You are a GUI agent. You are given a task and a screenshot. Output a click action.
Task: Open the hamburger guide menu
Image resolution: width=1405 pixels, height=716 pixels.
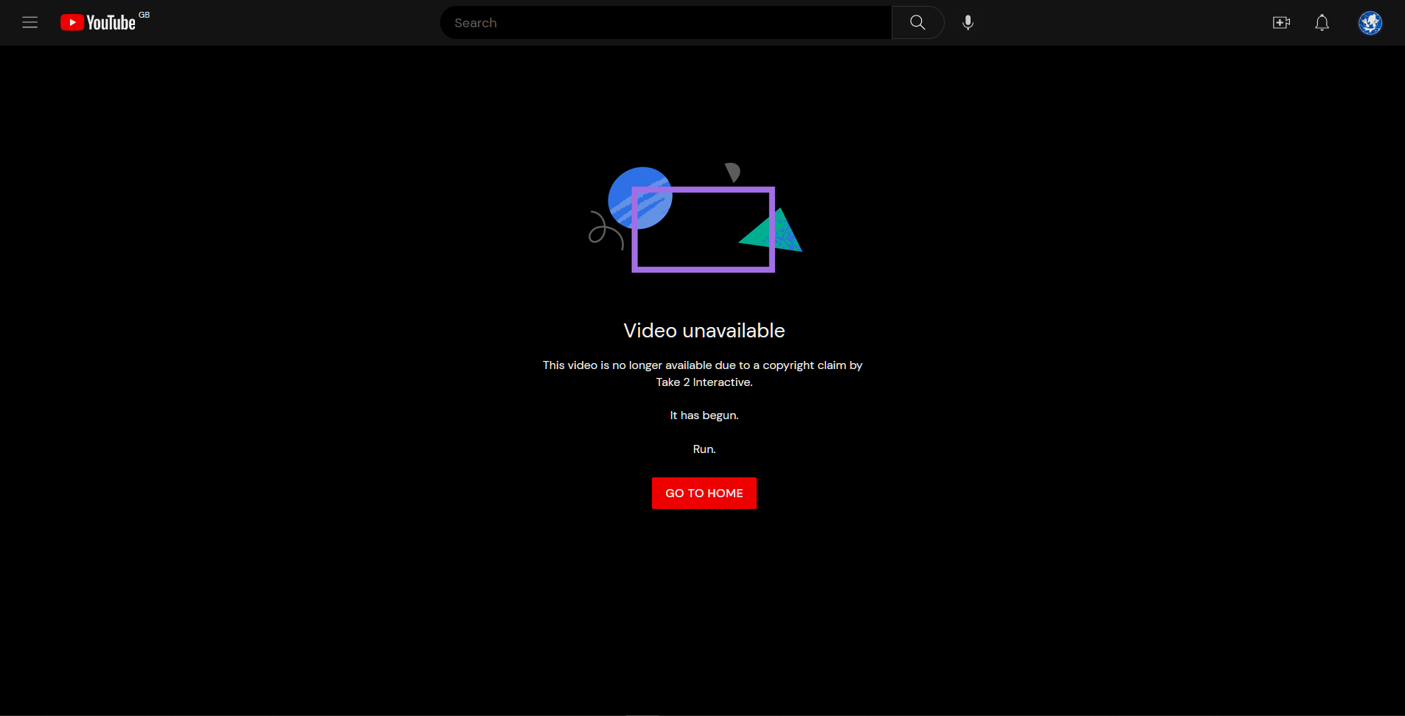30,23
